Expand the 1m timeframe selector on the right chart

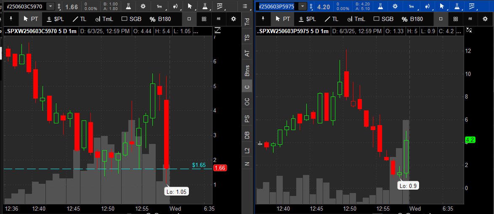[412, 6]
